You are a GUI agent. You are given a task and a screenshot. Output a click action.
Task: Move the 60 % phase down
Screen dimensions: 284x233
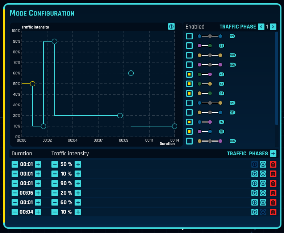tap(263, 202)
